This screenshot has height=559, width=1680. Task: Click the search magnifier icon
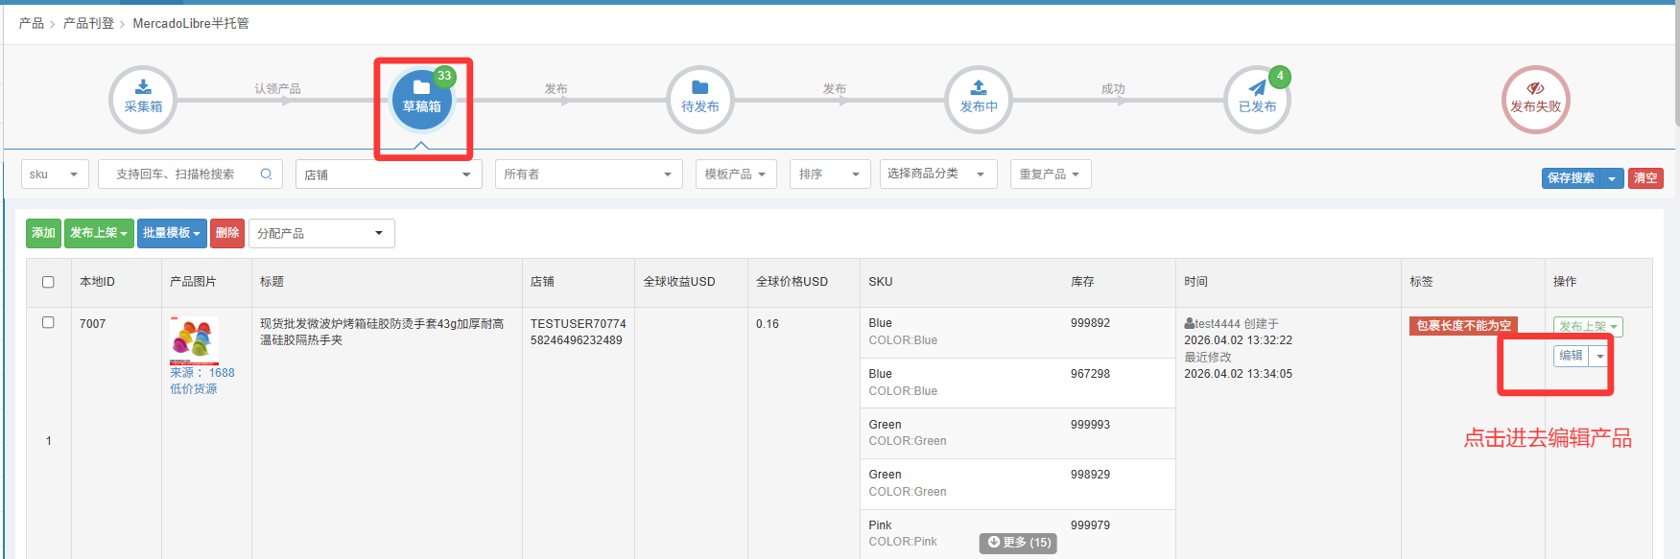point(266,175)
